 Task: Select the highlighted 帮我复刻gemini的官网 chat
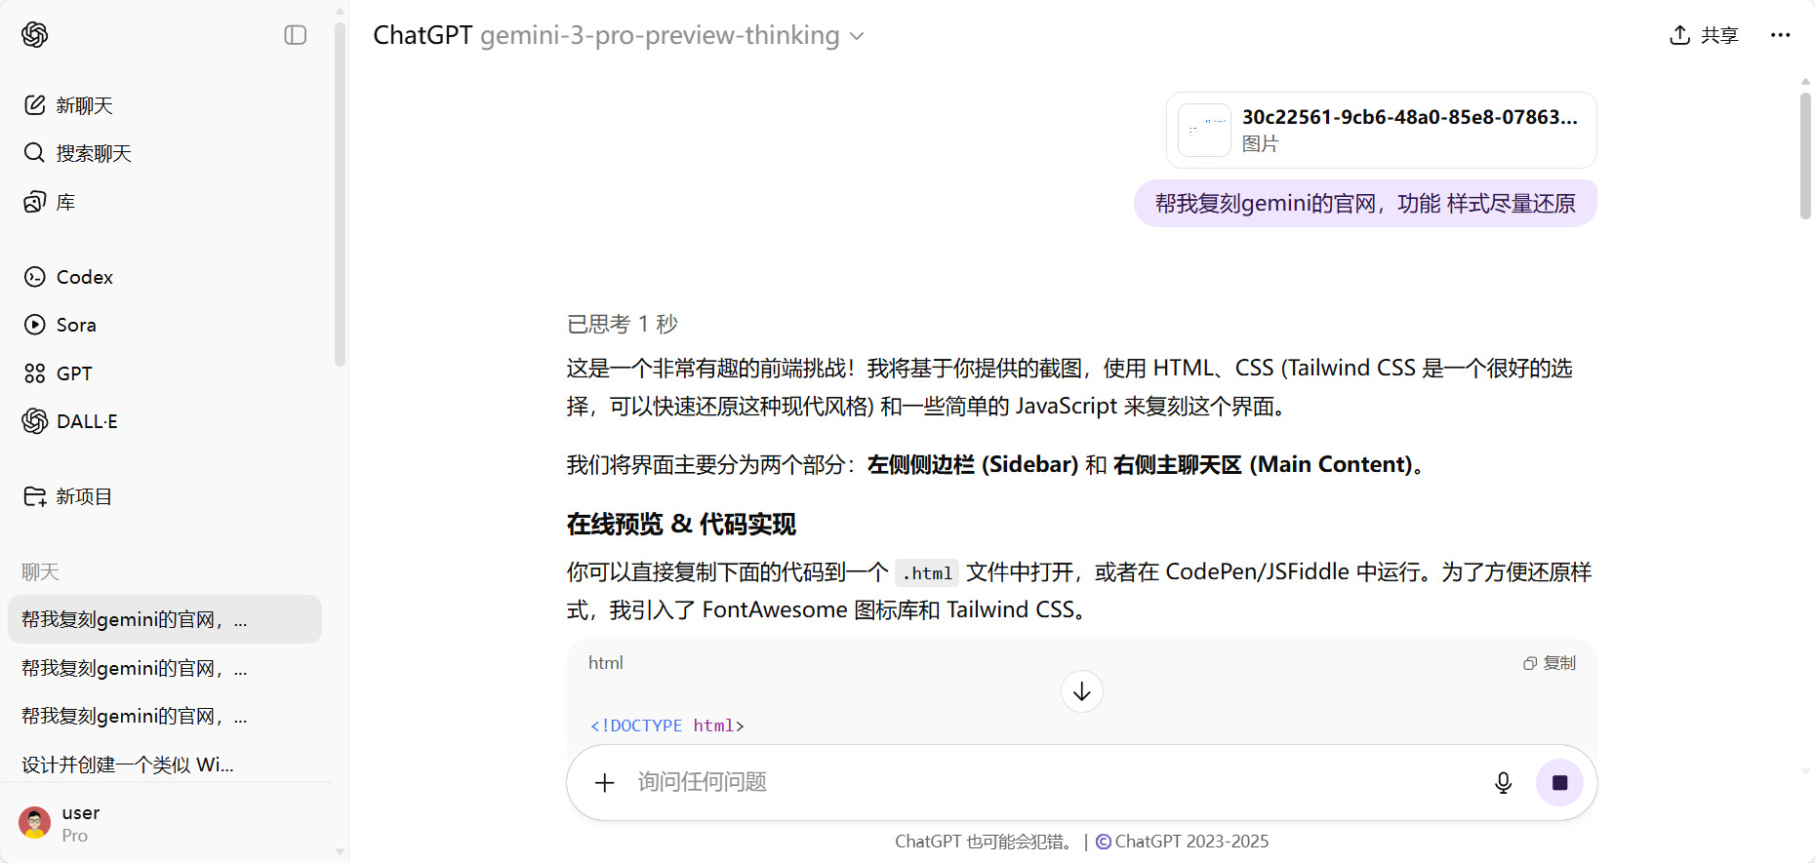tap(165, 619)
